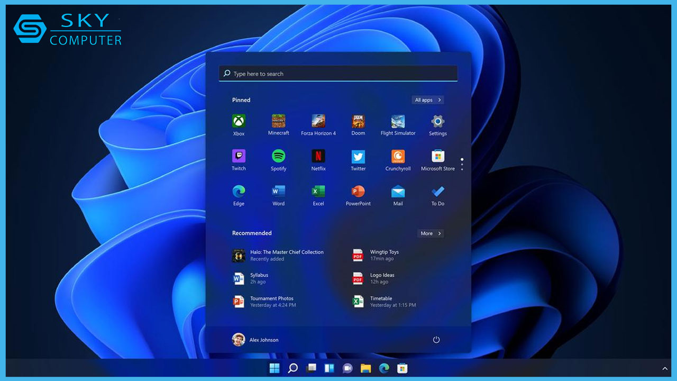Open Microsoft Store in pinned apps
This screenshot has height=381, width=677.
[438, 160]
